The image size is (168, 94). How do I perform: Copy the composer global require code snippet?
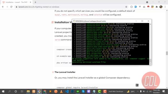click(137, 85)
